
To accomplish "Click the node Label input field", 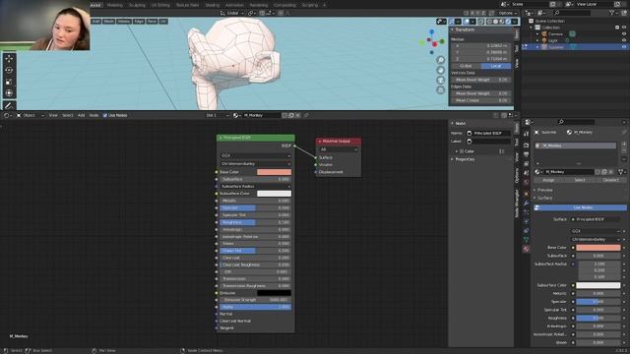I will click(488, 142).
